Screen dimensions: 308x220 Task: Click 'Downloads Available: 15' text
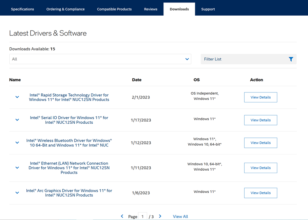tap(32, 49)
